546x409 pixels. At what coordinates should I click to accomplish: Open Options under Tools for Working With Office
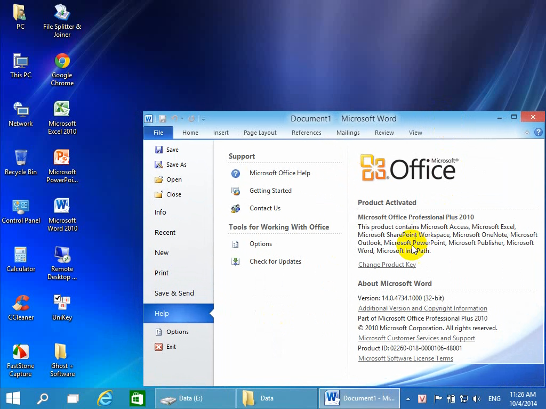click(260, 244)
